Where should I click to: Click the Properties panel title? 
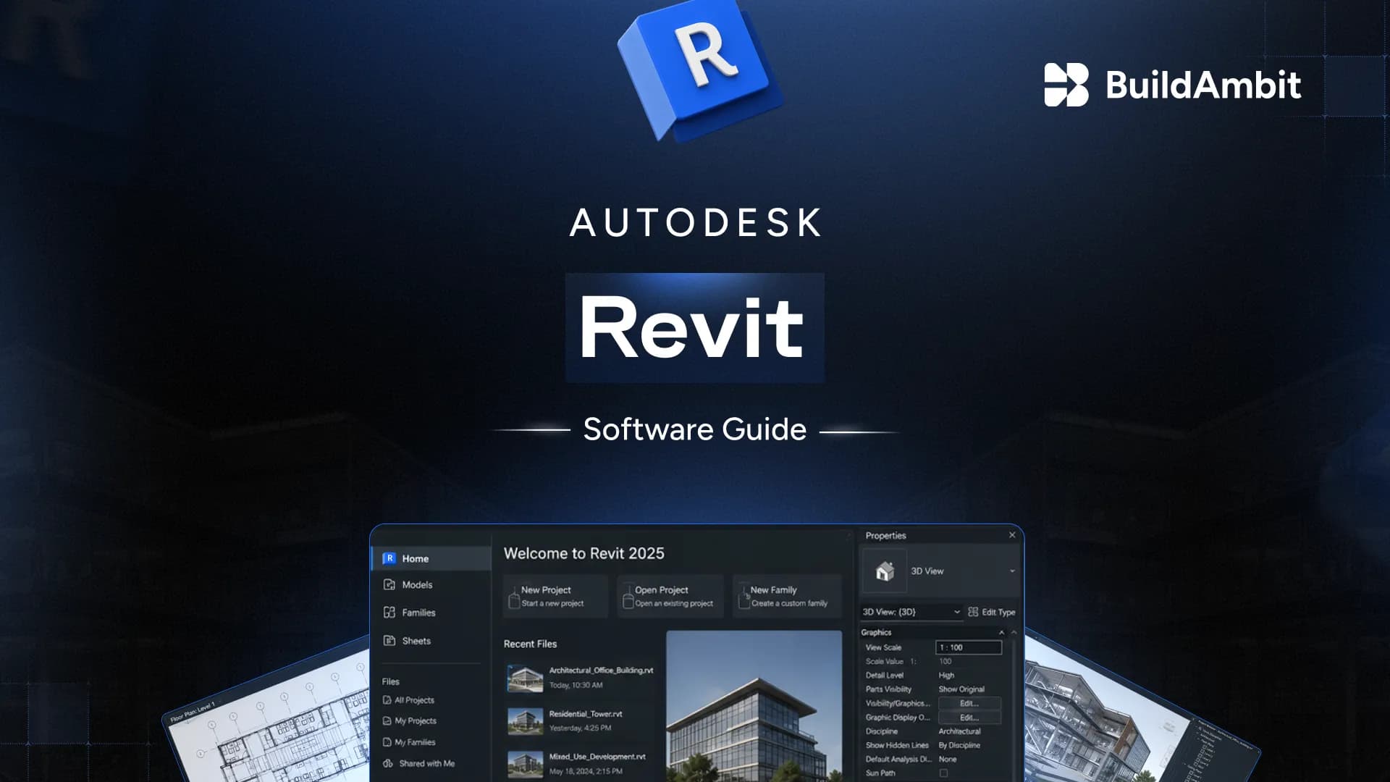pos(885,536)
